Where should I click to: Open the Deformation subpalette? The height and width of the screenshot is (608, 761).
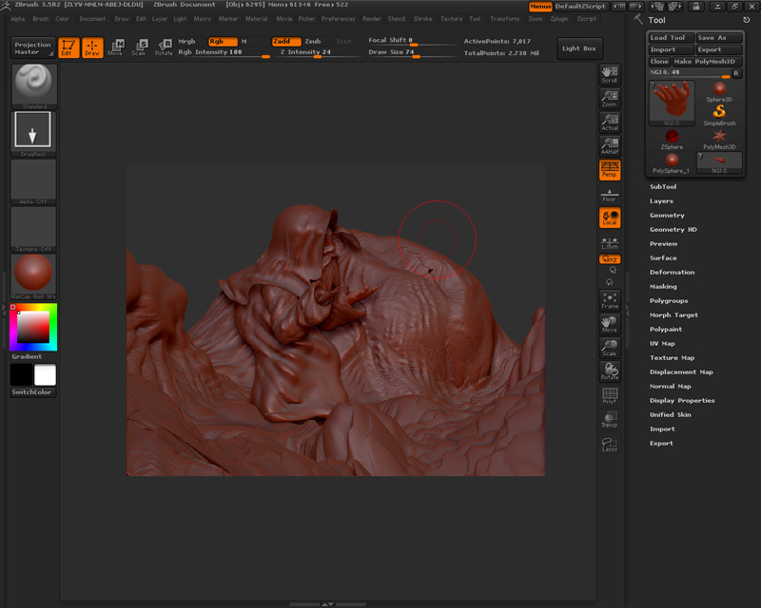click(672, 272)
